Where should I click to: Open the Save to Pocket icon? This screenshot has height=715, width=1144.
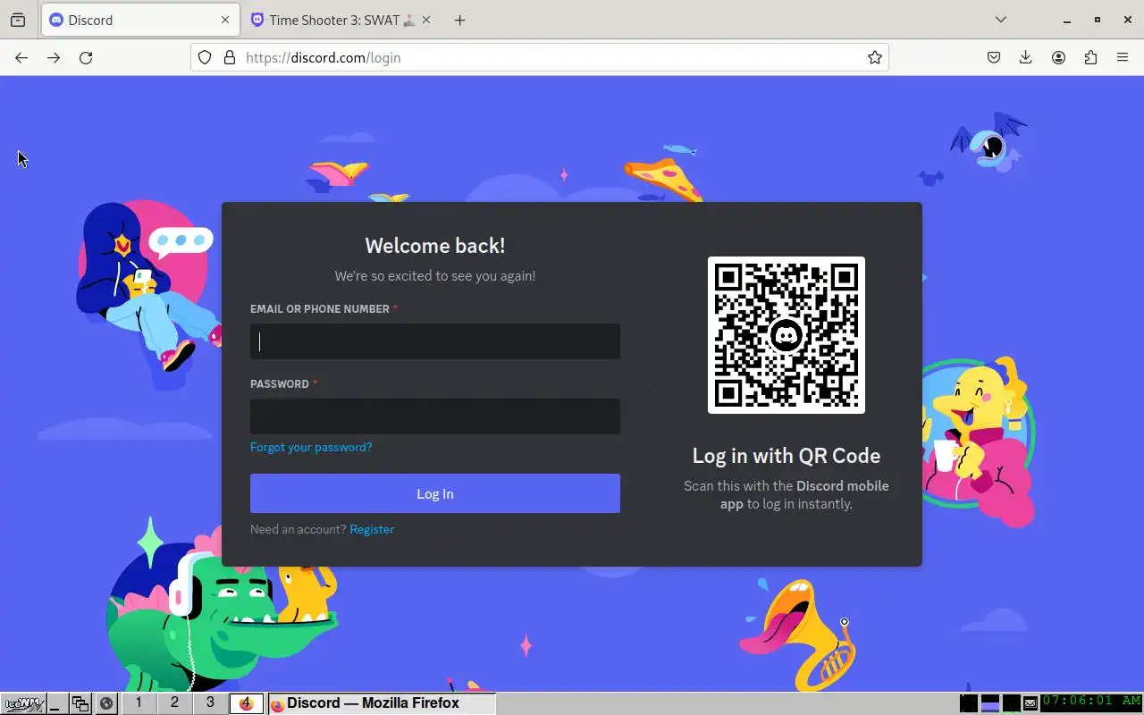click(x=994, y=57)
